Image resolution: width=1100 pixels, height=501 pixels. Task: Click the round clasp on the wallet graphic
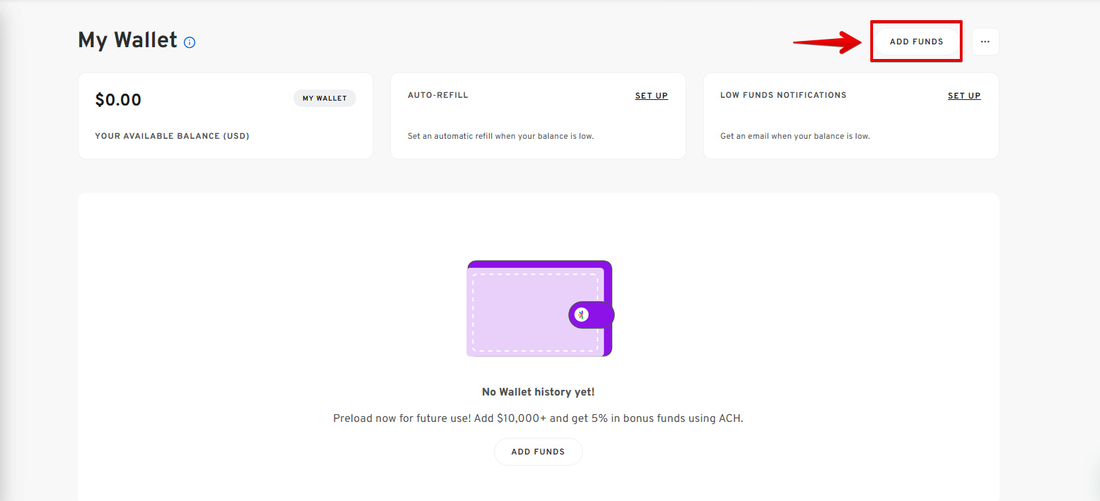582,314
